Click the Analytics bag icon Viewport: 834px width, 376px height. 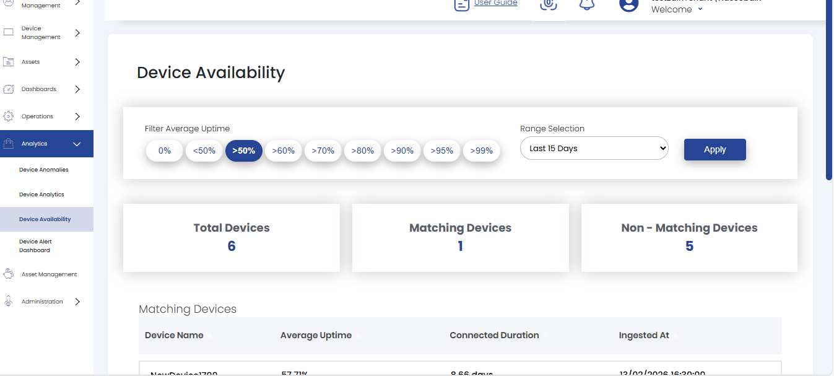[x=9, y=144]
